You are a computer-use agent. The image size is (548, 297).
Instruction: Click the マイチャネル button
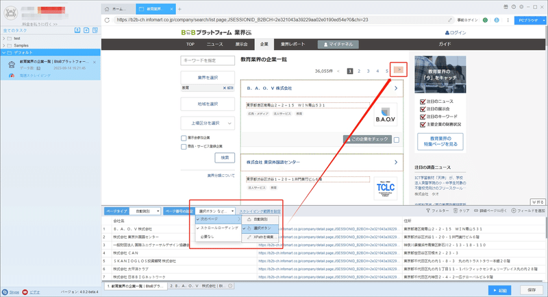[x=338, y=45]
